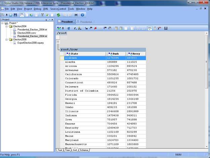Collapse the /root grid node

pos(58,42)
